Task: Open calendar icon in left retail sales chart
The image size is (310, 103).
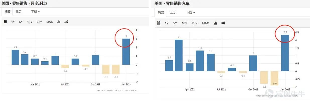Action: [5, 22]
